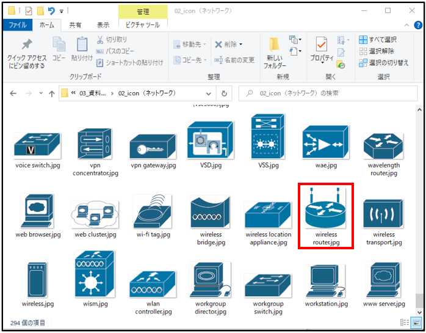Click Copy path (パスのコピー)
The width and height of the screenshot is (426, 333).
115,51
